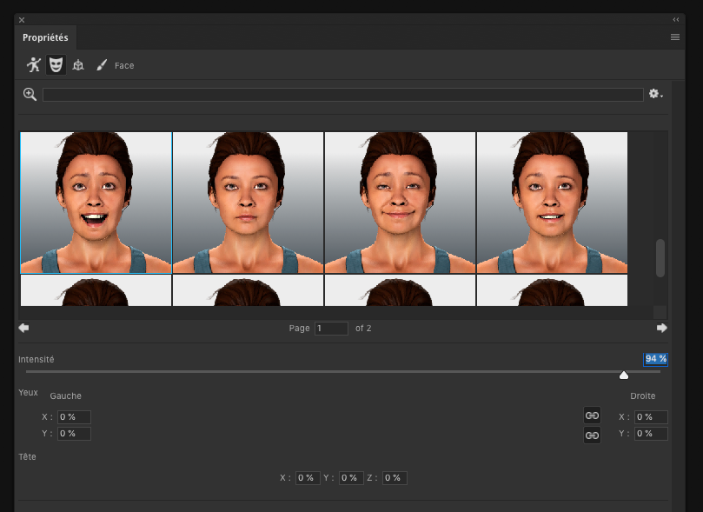Image resolution: width=703 pixels, height=512 pixels.
Task: Choose the slight smile teeth expression thumbnail
Action: (x=552, y=203)
